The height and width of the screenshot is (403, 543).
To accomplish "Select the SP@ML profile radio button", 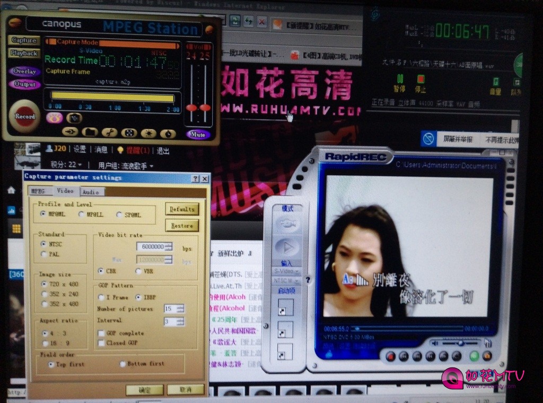I will (119, 215).
